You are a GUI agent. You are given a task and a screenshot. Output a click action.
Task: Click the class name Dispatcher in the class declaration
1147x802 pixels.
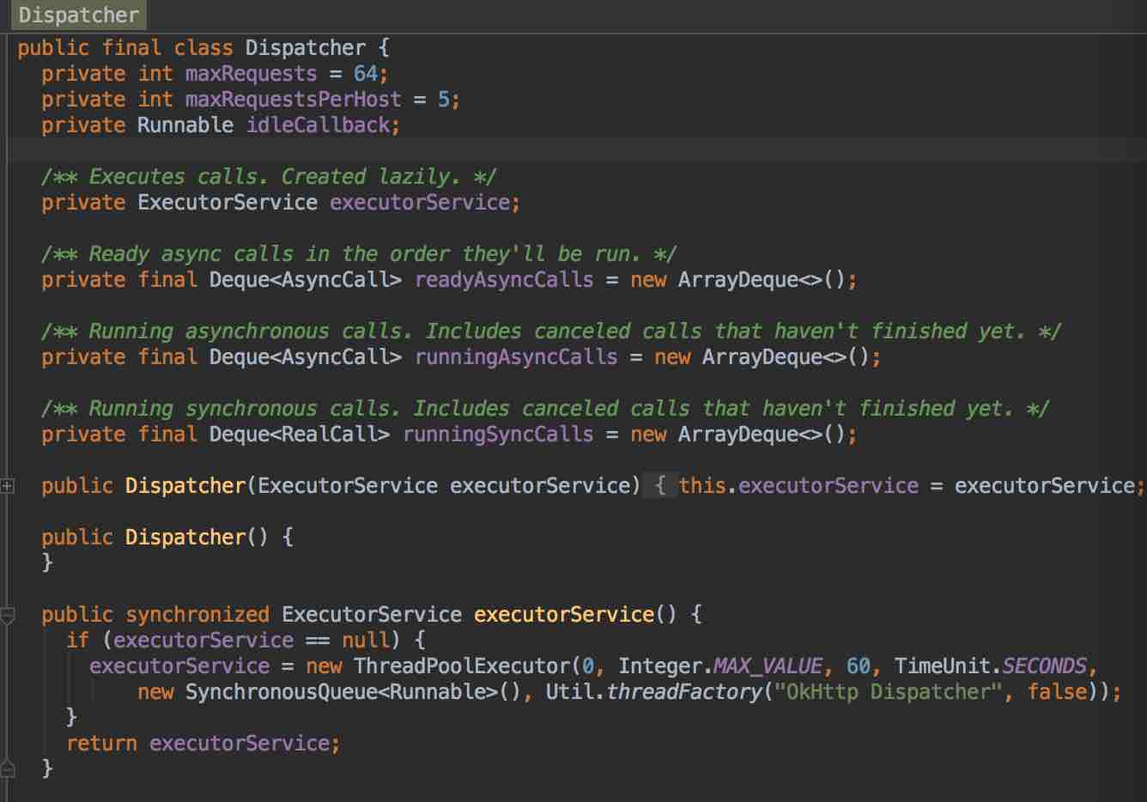[306, 48]
